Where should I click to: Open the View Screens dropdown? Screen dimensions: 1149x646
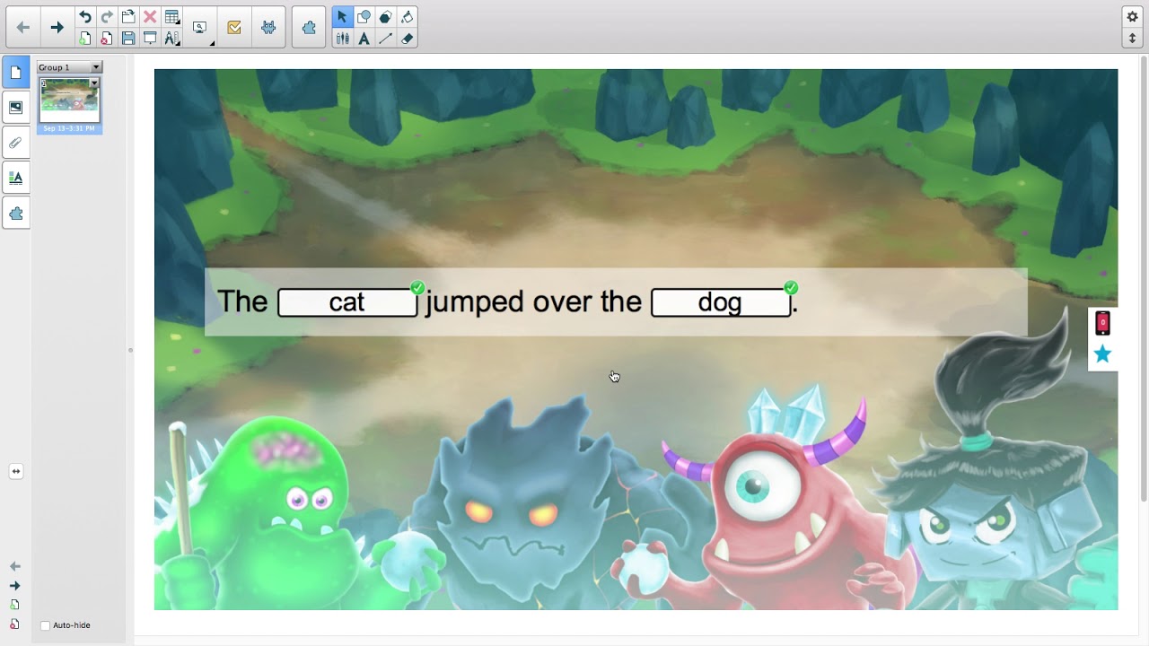(x=200, y=28)
